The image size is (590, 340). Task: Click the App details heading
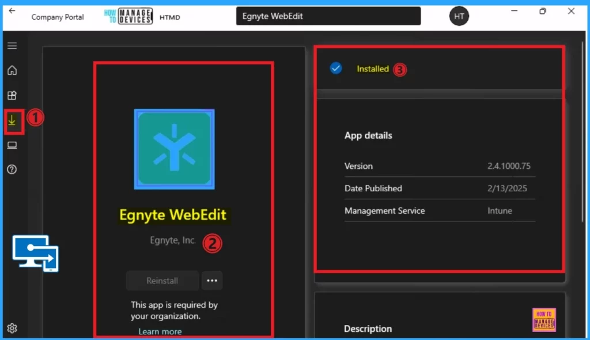click(368, 135)
